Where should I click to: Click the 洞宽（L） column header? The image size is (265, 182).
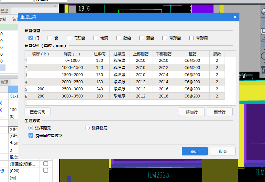72,54
